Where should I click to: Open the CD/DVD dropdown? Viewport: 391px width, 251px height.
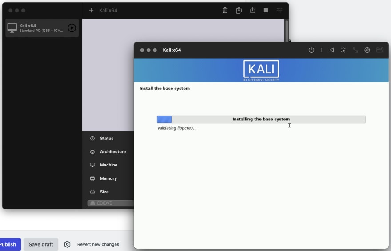tap(111, 203)
